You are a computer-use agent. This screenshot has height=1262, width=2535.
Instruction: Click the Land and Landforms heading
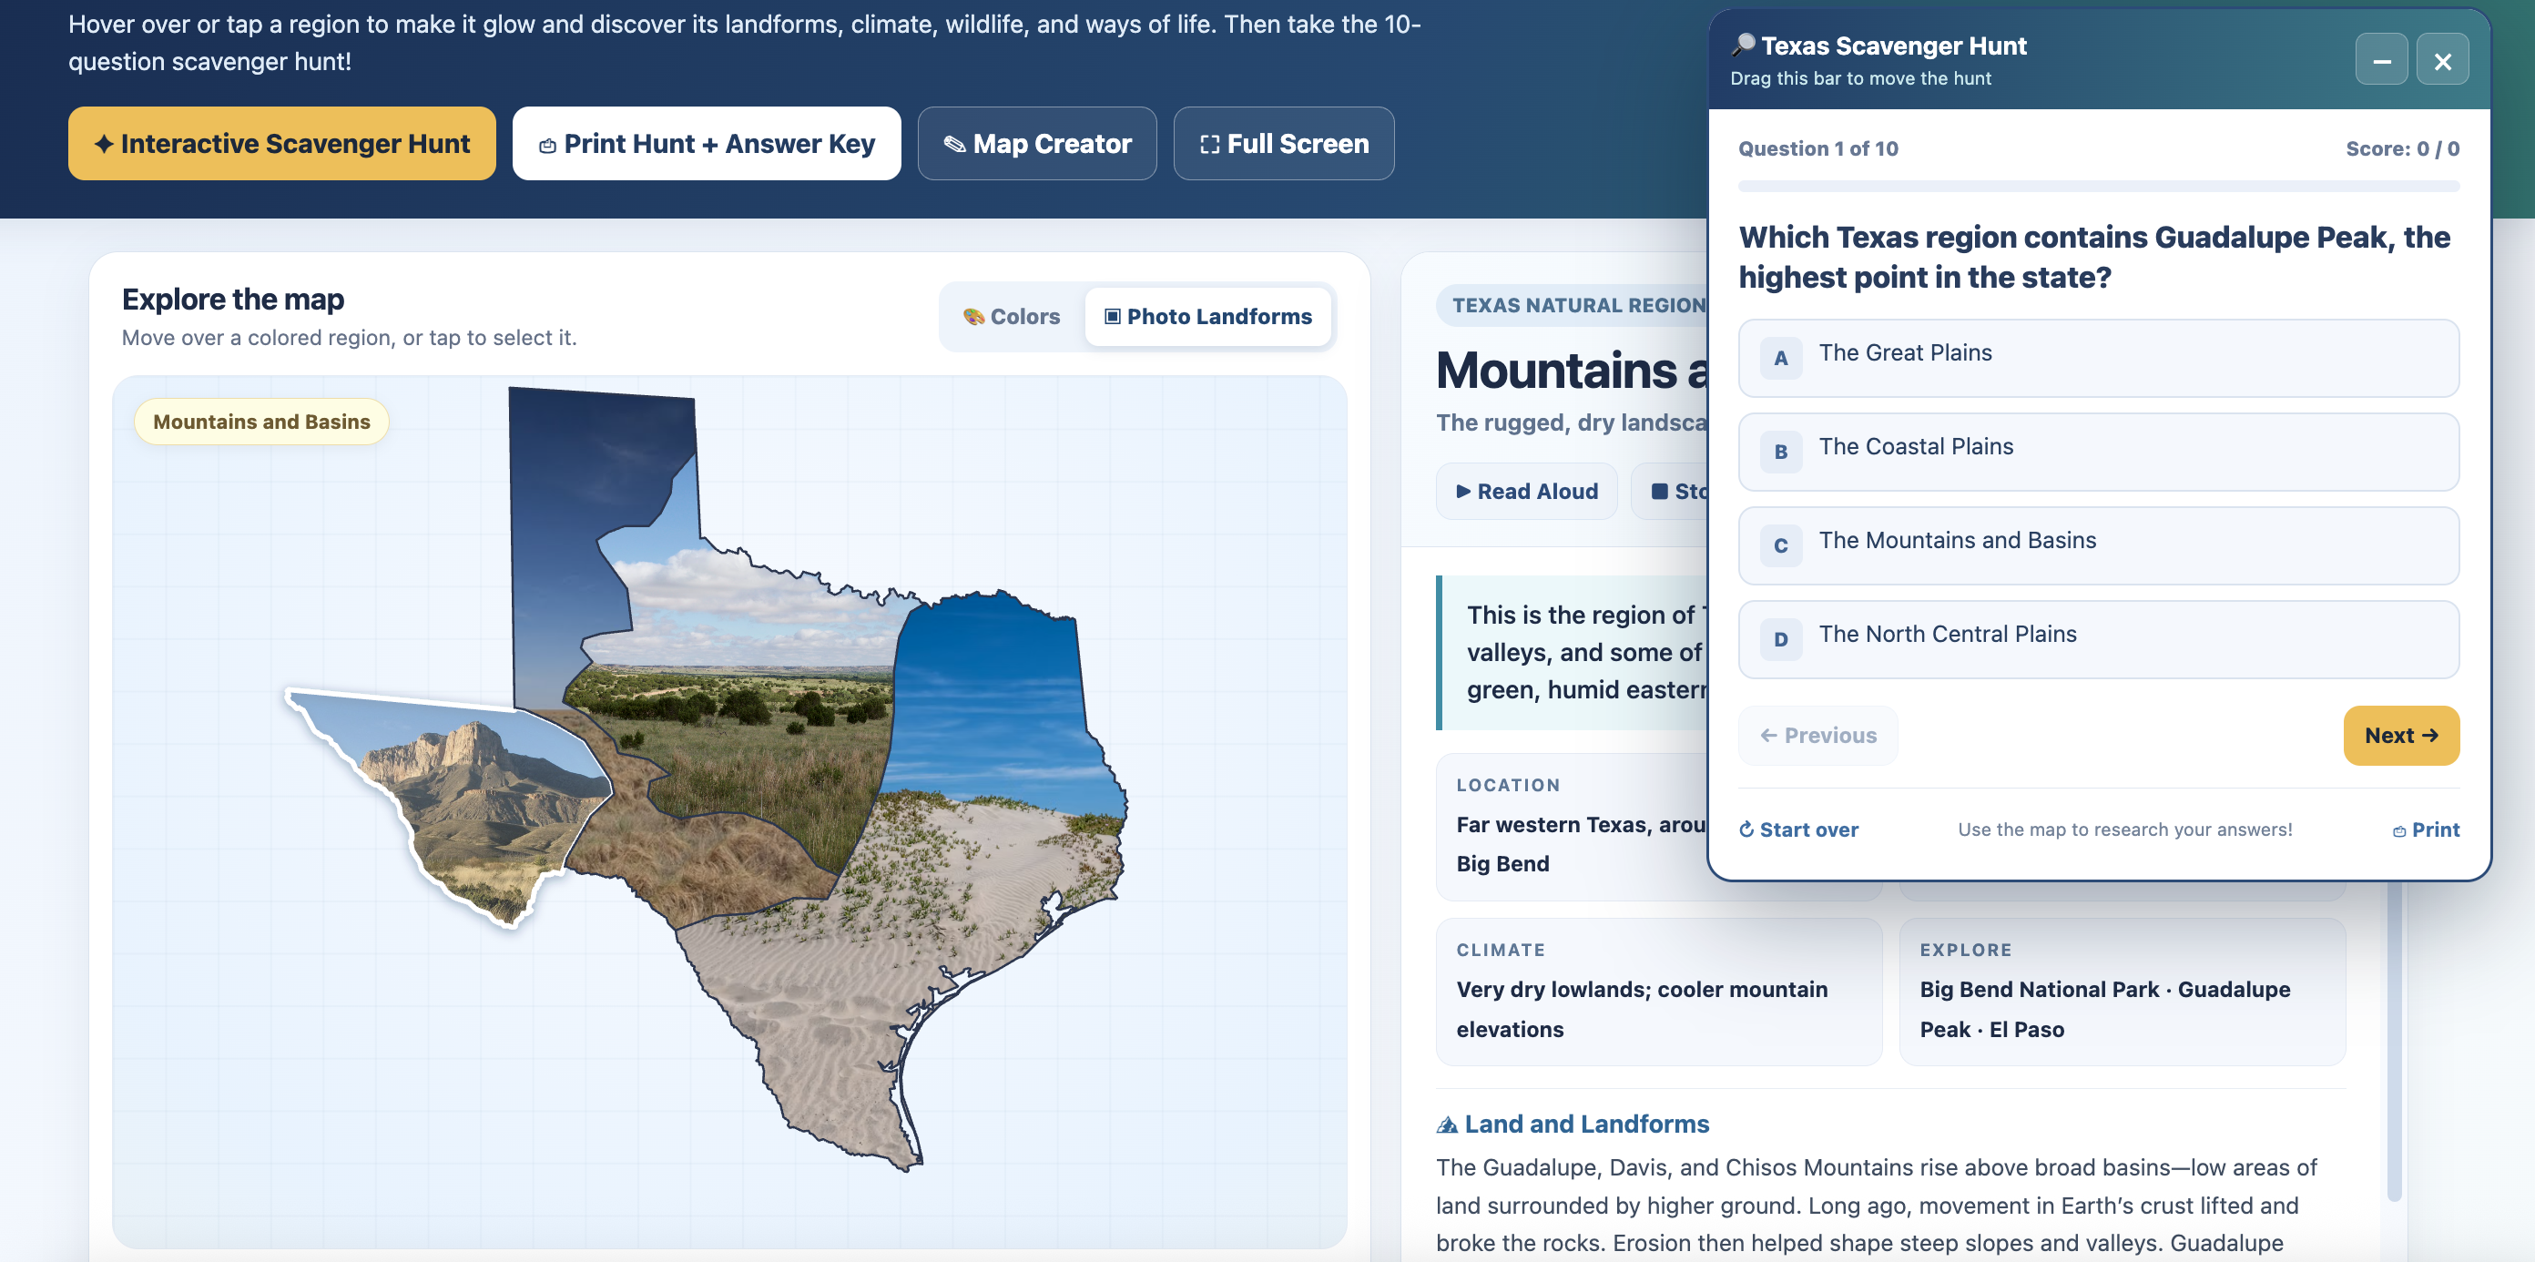click(x=1573, y=1125)
